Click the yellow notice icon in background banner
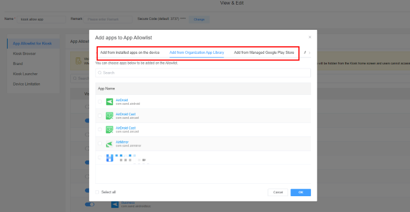This screenshot has width=410, height=212. (78, 61)
